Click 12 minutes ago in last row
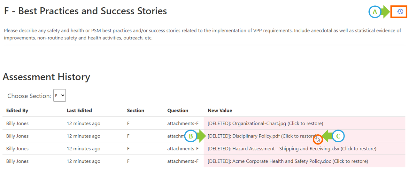The height and width of the screenshot is (177, 409). (83, 161)
